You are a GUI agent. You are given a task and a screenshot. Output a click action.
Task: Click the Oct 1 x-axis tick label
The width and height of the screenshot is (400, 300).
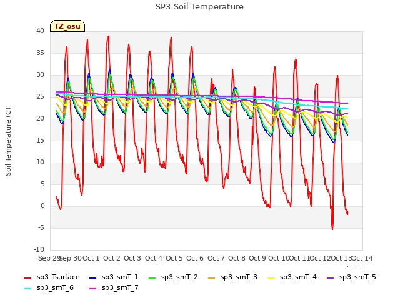pos(91,258)
